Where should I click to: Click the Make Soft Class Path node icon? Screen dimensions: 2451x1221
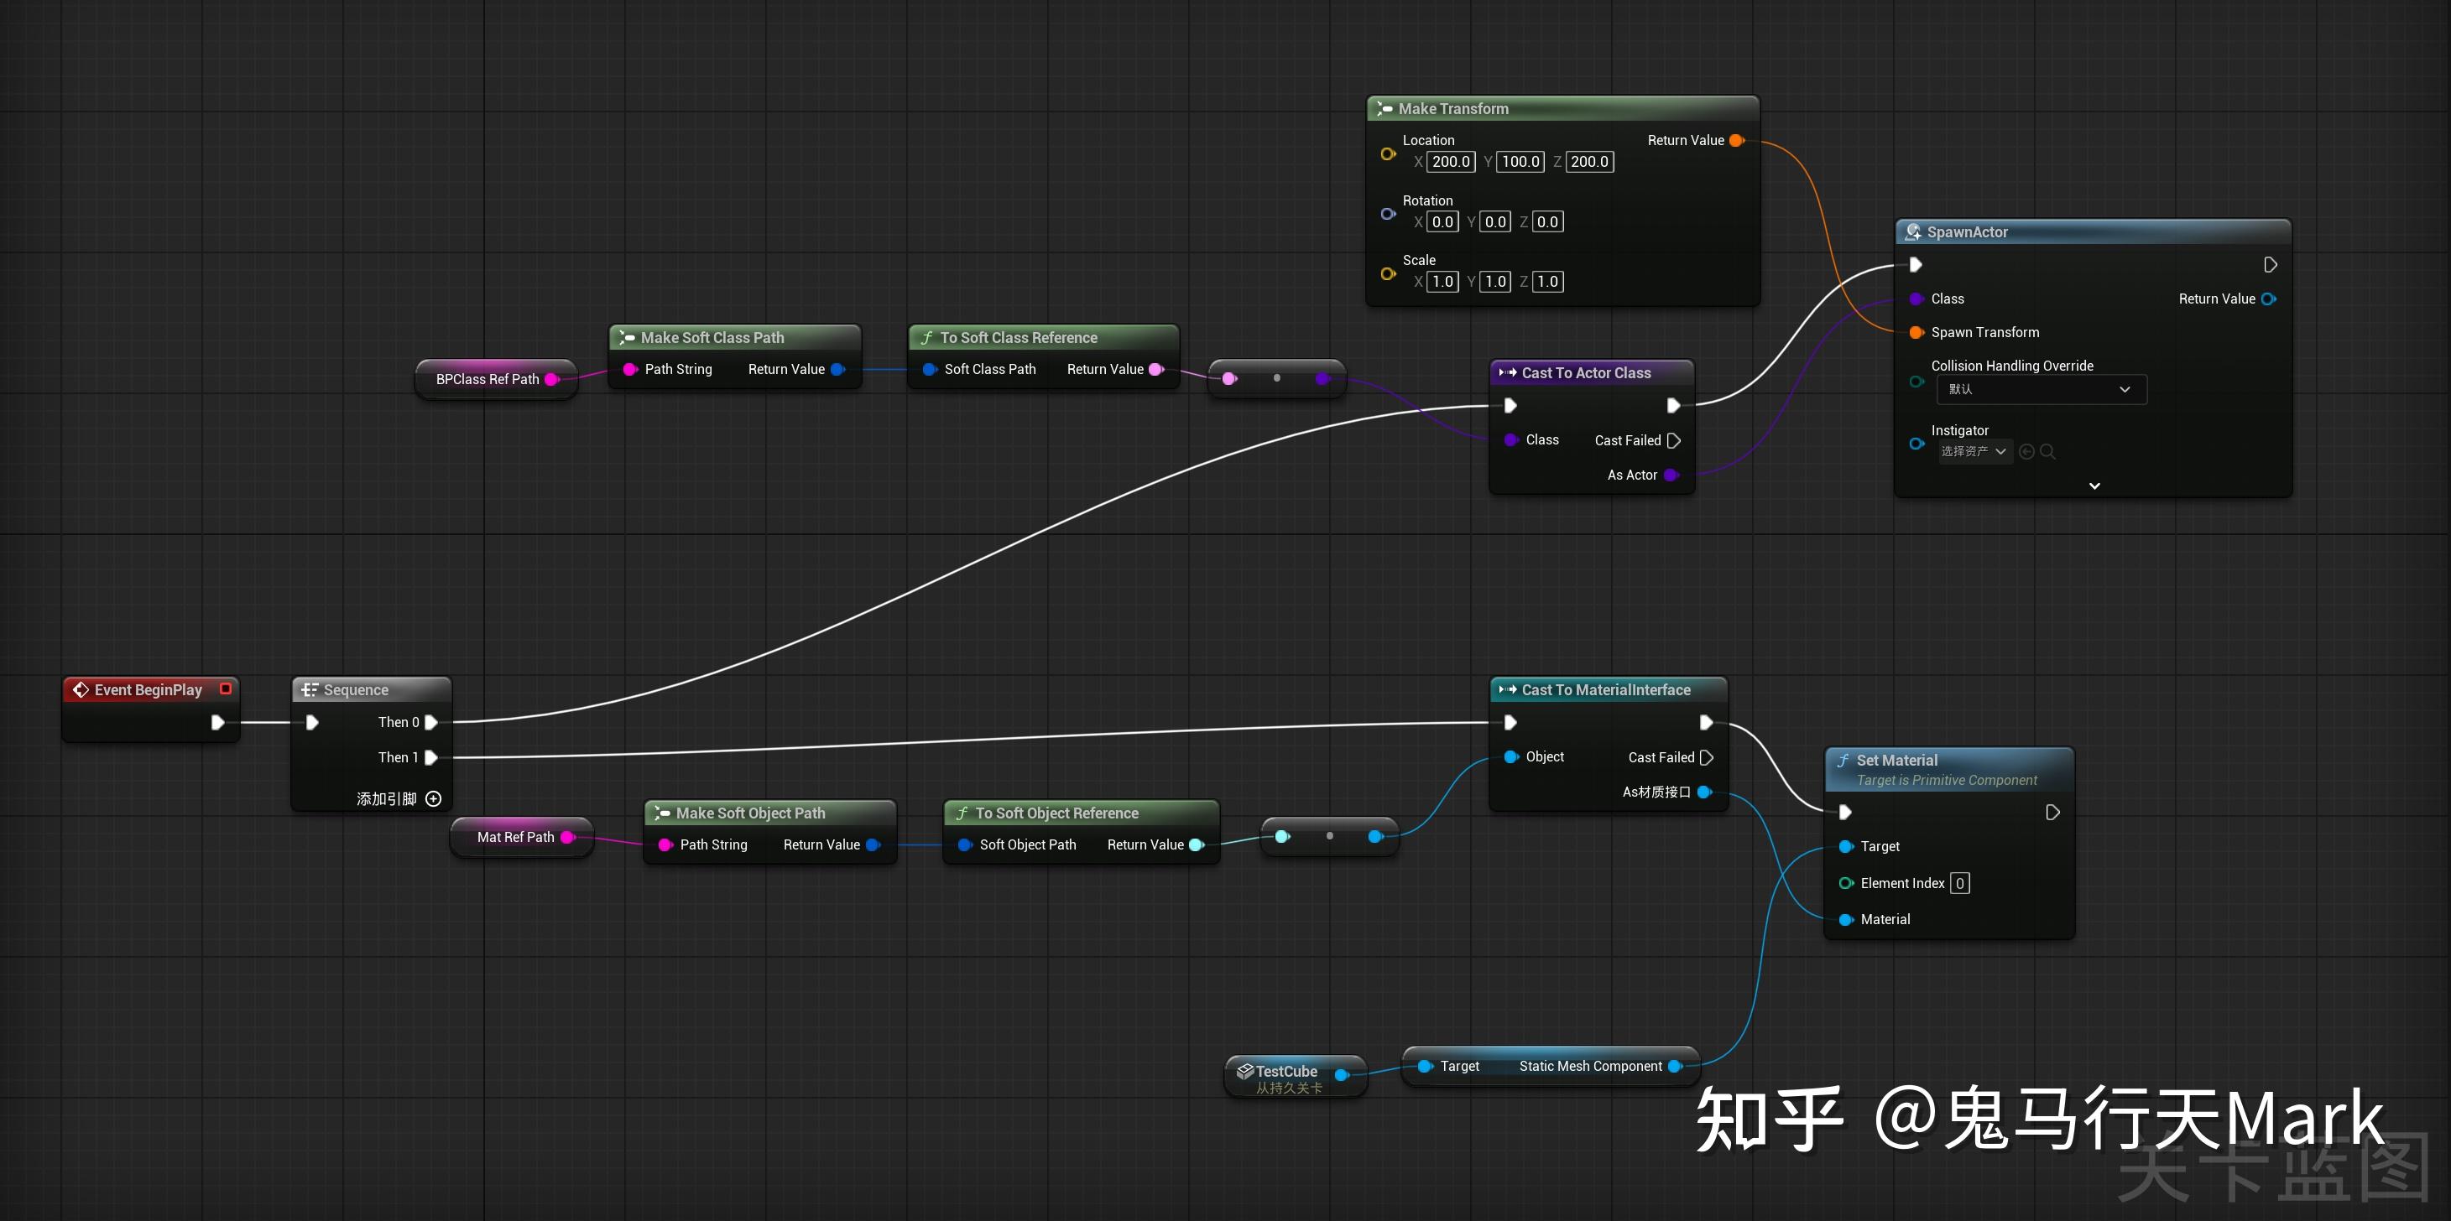627,338
